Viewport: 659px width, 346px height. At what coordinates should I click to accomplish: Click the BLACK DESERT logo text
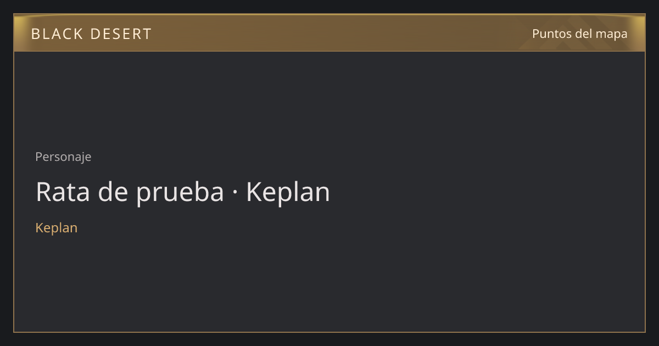tap(91, 34)
